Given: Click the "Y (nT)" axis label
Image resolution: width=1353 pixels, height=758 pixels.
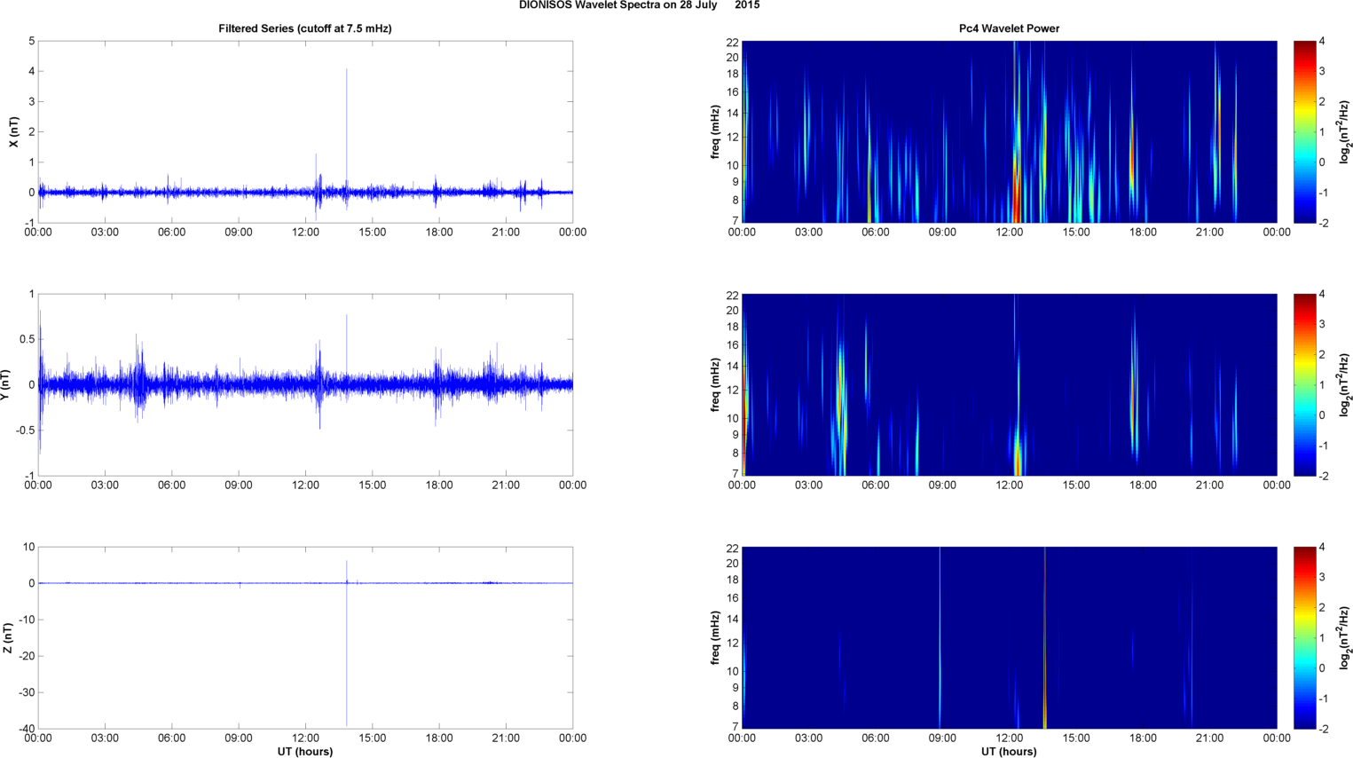Looking at the screenshot, I should (6, 384).
